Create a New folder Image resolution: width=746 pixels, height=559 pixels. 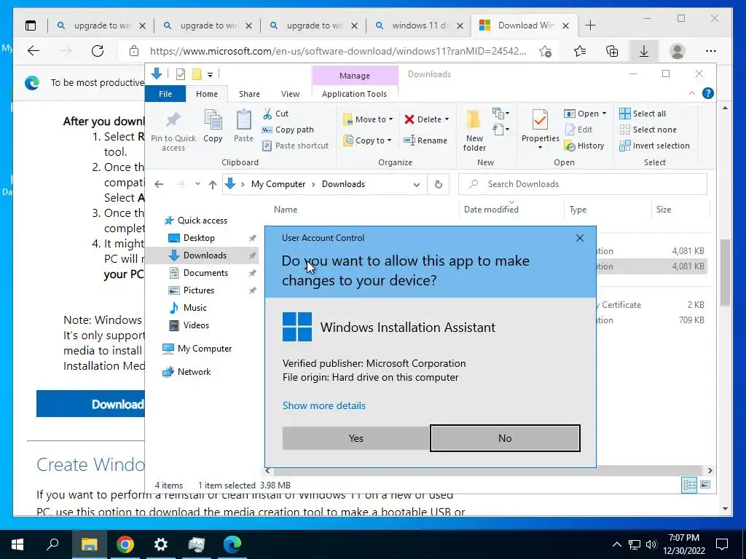[x=474, y=130]
